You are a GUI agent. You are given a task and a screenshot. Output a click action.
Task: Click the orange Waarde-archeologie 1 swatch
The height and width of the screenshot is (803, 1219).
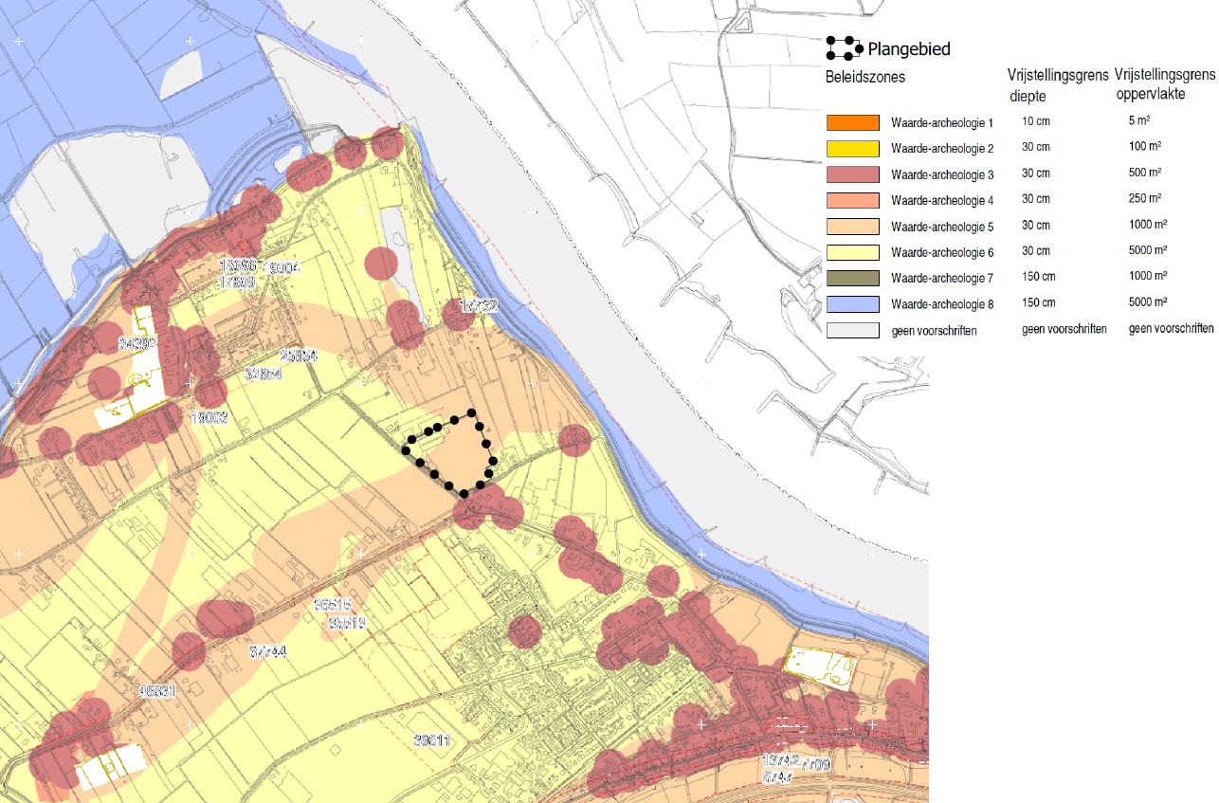(x=853, y=122)
